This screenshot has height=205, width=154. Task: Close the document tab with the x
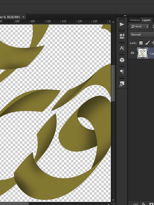pos(23,17)
